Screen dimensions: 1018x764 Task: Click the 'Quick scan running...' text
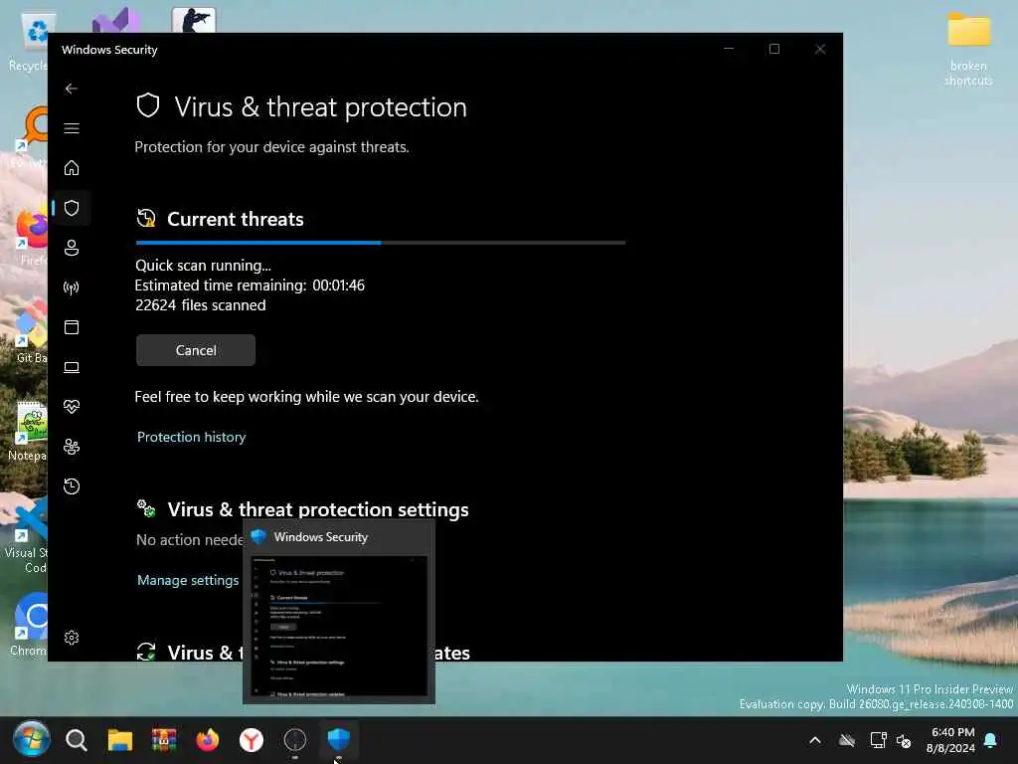(203, 265)
